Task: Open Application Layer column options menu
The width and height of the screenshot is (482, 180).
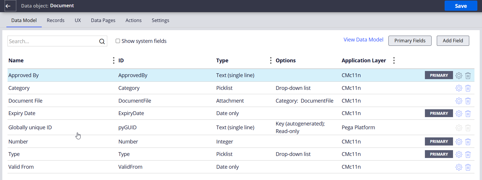Action: 394,61
